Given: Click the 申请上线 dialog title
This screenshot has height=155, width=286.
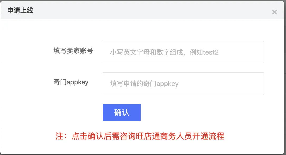Looking at the screenshot, I should (20, 10).
